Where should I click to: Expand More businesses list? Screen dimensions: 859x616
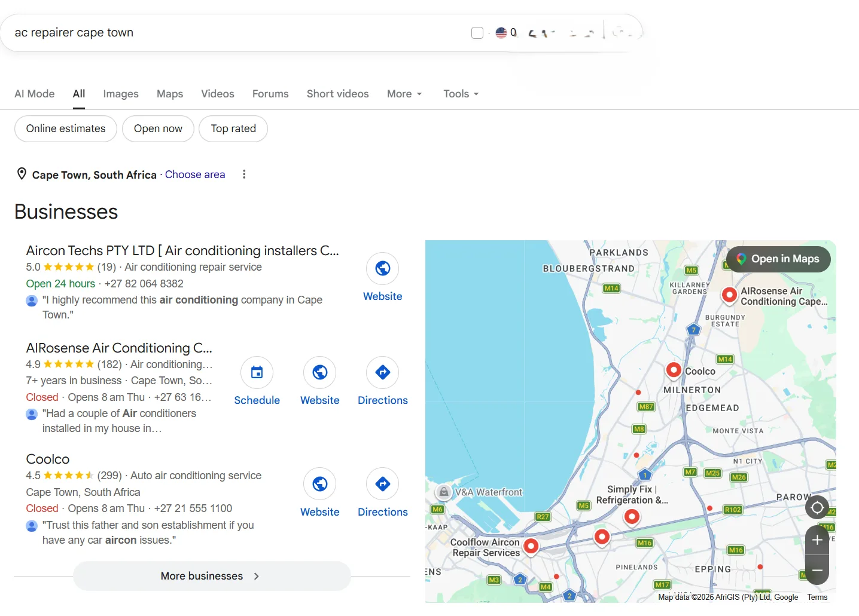point(212,576)
